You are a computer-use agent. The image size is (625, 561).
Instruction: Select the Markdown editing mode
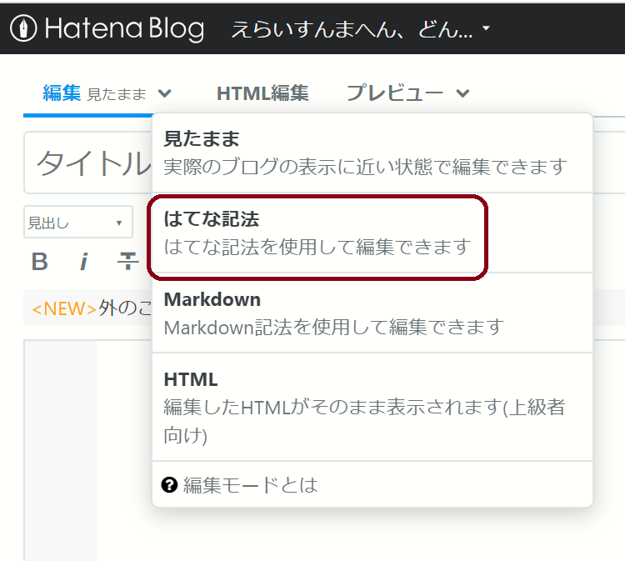372,313
